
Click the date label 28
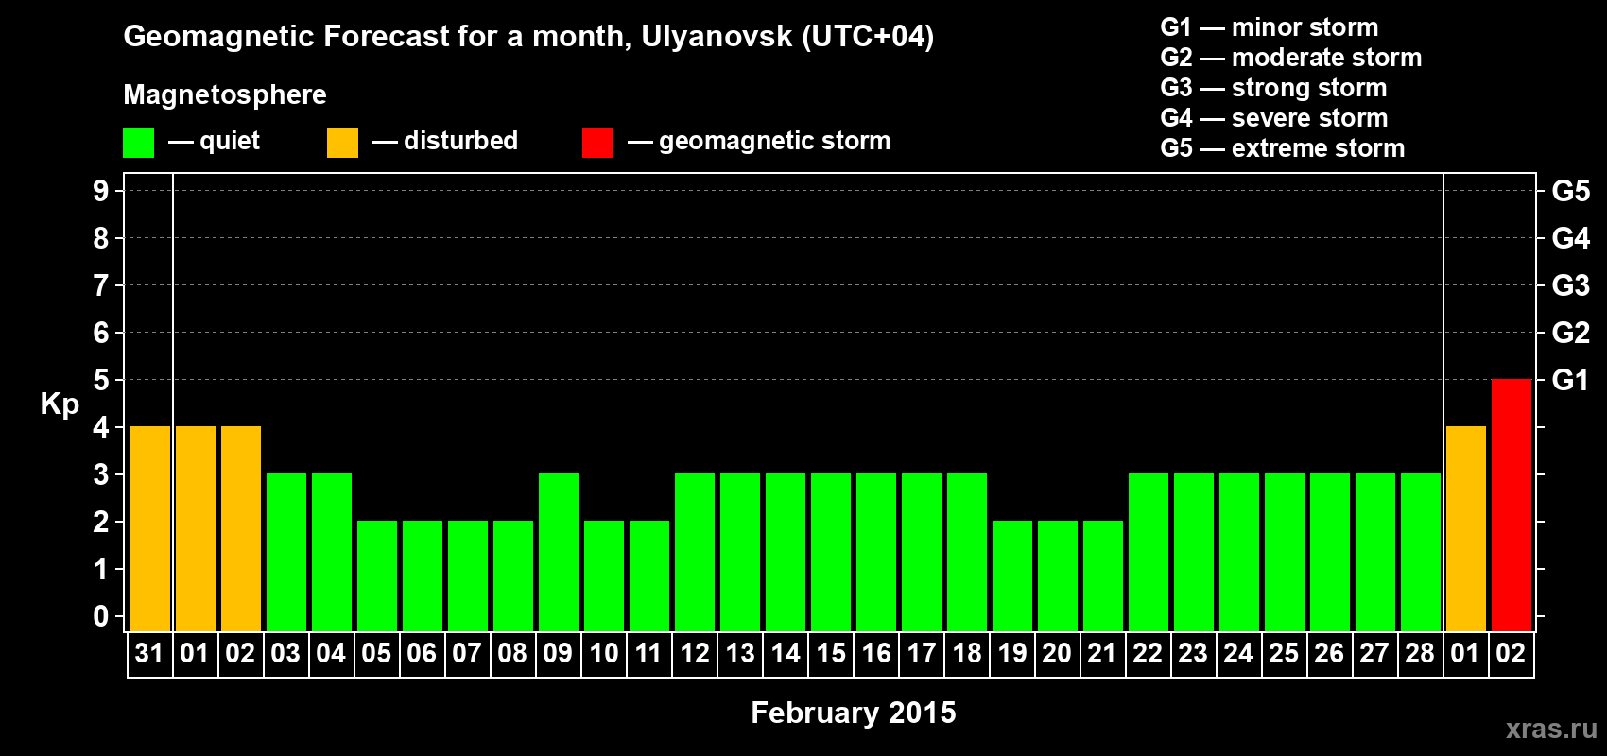[1420, 653]
